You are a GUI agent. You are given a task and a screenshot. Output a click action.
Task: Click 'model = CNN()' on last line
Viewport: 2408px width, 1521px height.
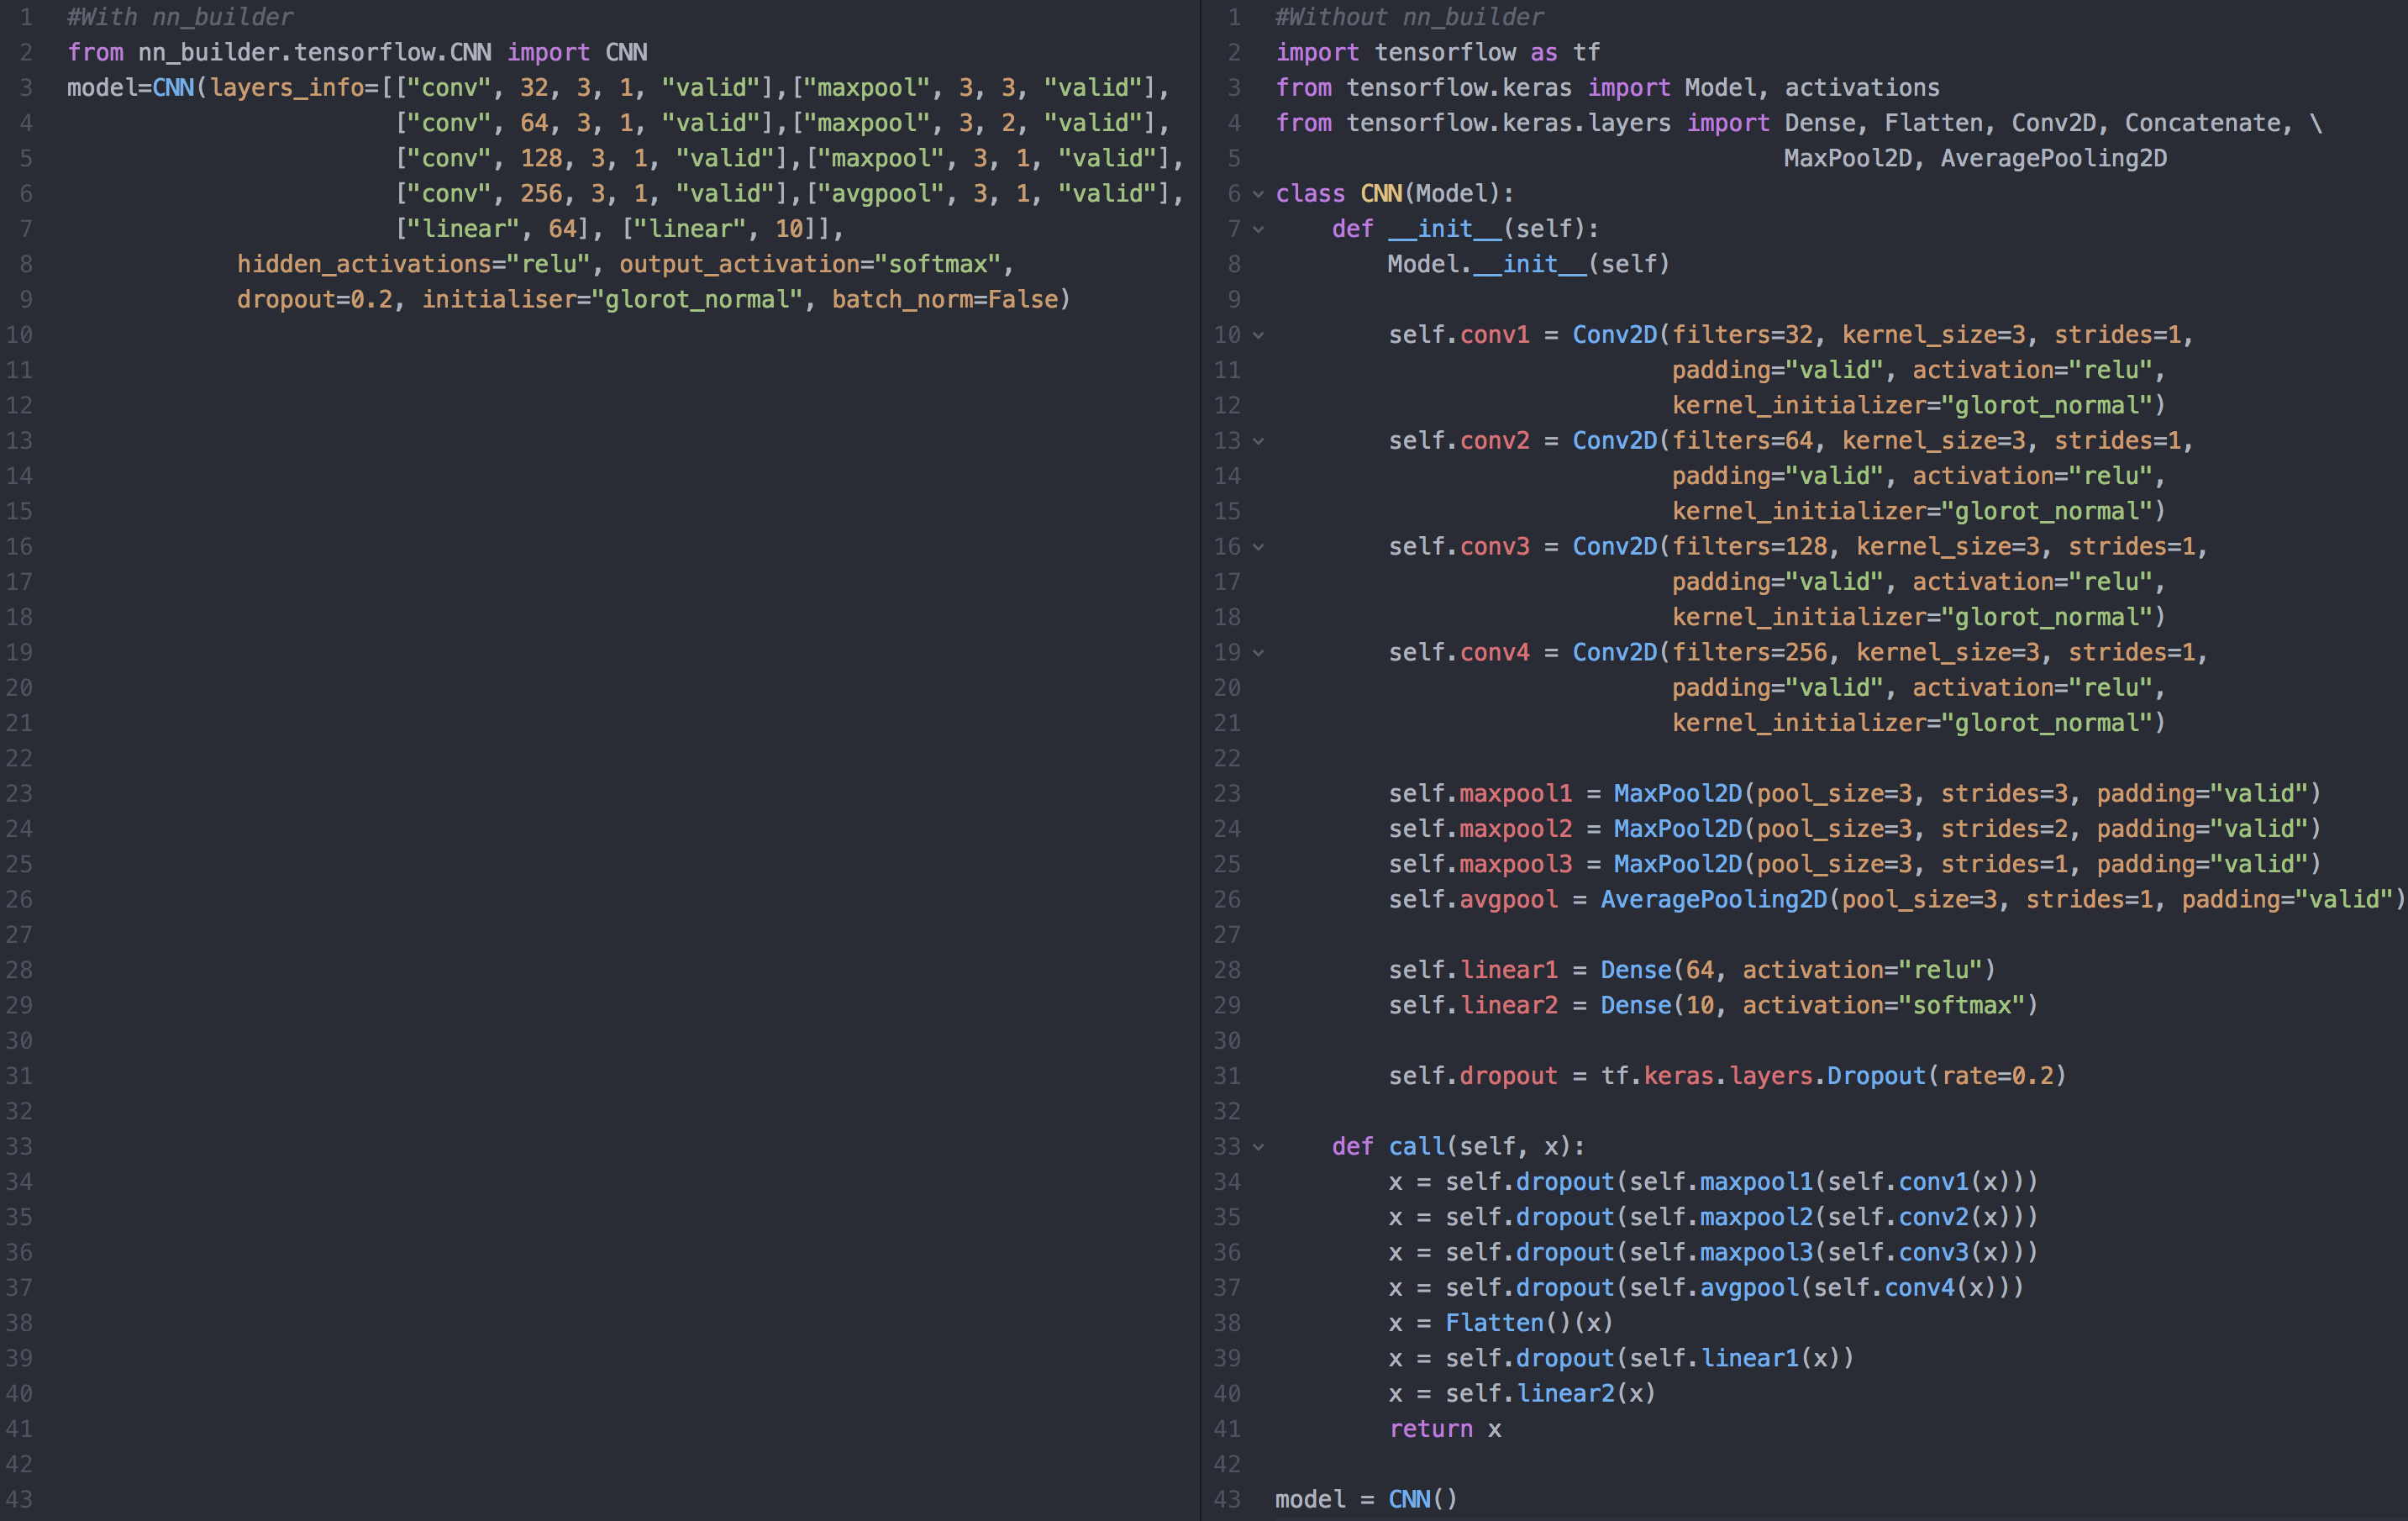(1365, 1499)
